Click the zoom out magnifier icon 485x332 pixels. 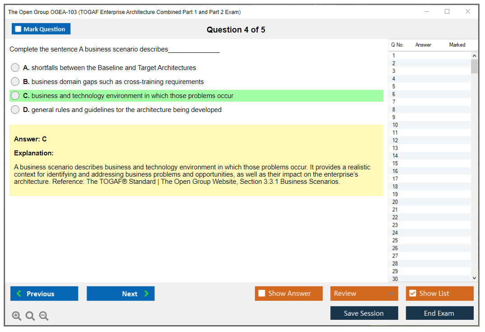(x=44, y=316)
